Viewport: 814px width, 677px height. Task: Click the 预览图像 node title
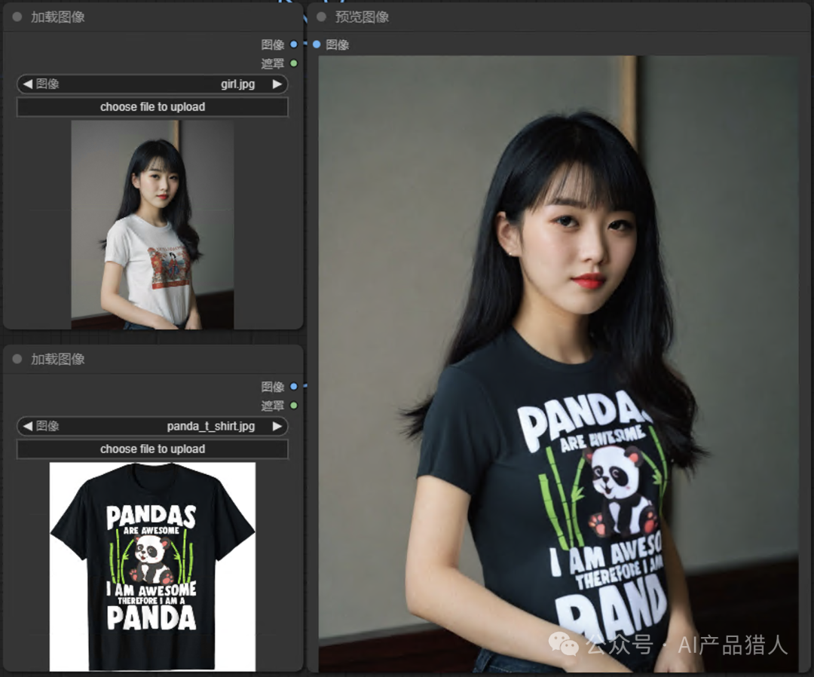[362, 17]
